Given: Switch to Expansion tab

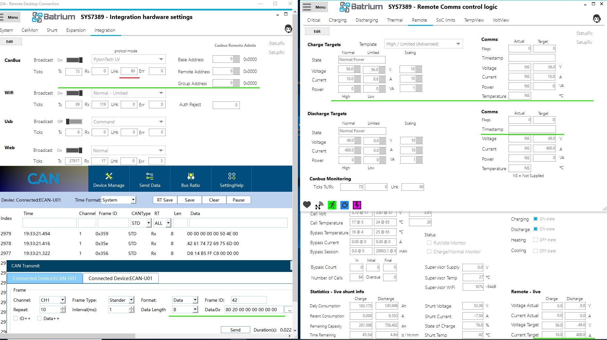Looking at the screenshot, I should (76, 30).
